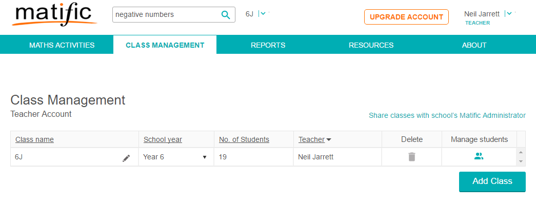Screen dimensions: 536x206
Task: Open the Year 6 school year dropdown
Action: click(176, 157)
